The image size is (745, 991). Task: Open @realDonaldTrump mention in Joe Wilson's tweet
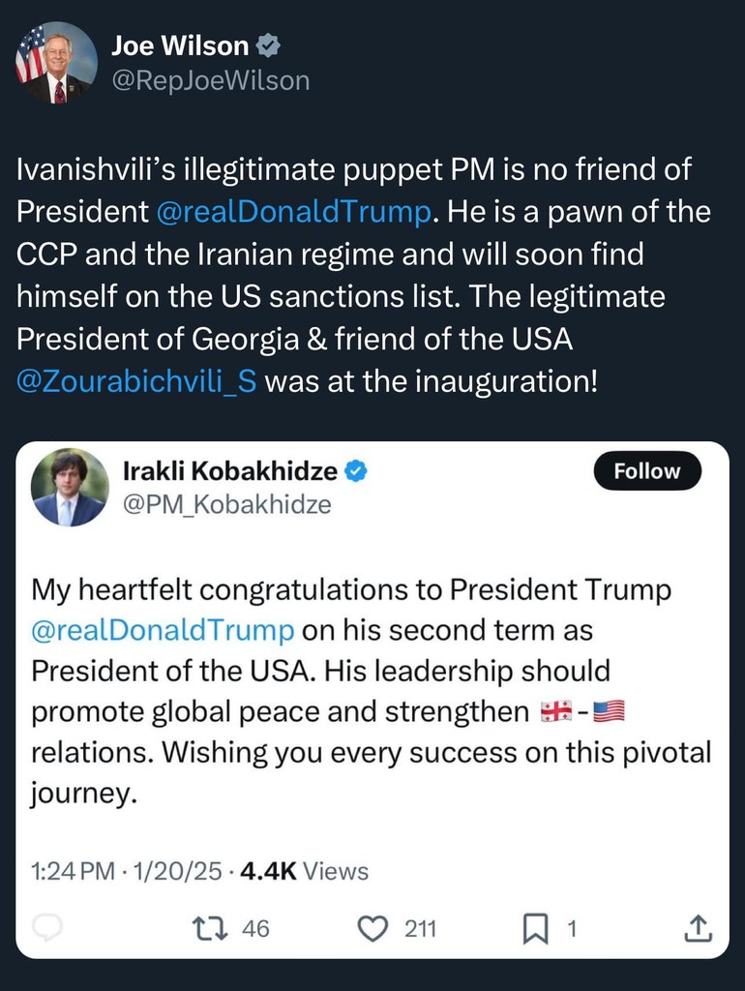[291, 212]
